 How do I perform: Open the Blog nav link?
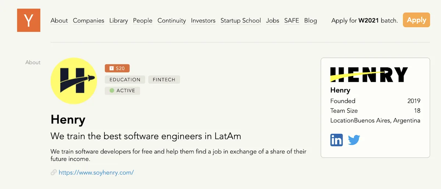pos(311,21)
